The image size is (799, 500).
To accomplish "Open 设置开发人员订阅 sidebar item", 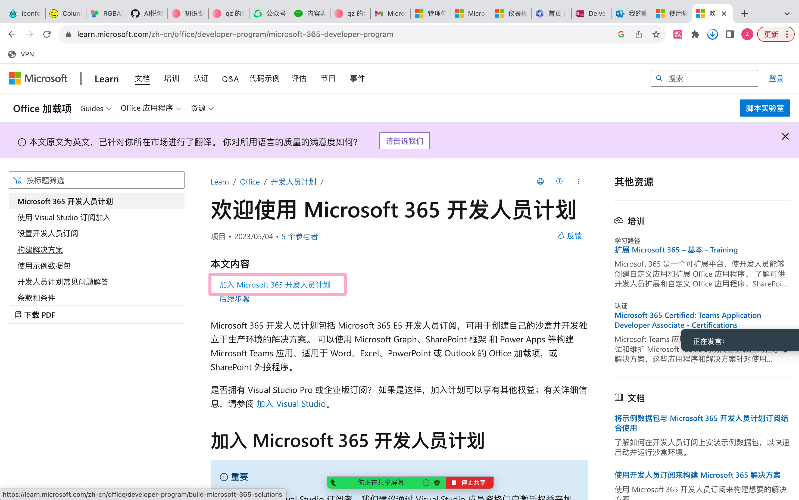I will 48,233.
